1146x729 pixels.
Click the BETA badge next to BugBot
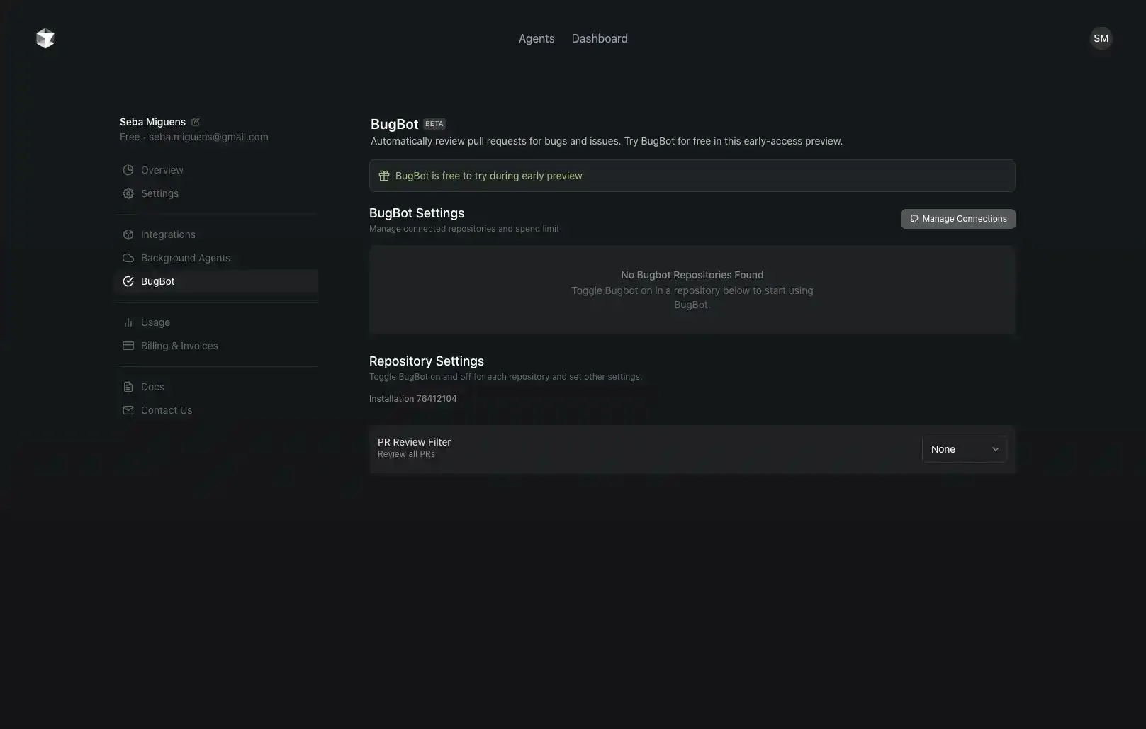click(434, 124)
